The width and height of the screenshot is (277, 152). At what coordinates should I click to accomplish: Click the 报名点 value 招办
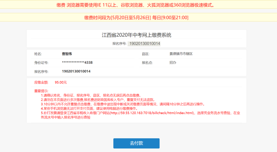[x=173, y=63]
